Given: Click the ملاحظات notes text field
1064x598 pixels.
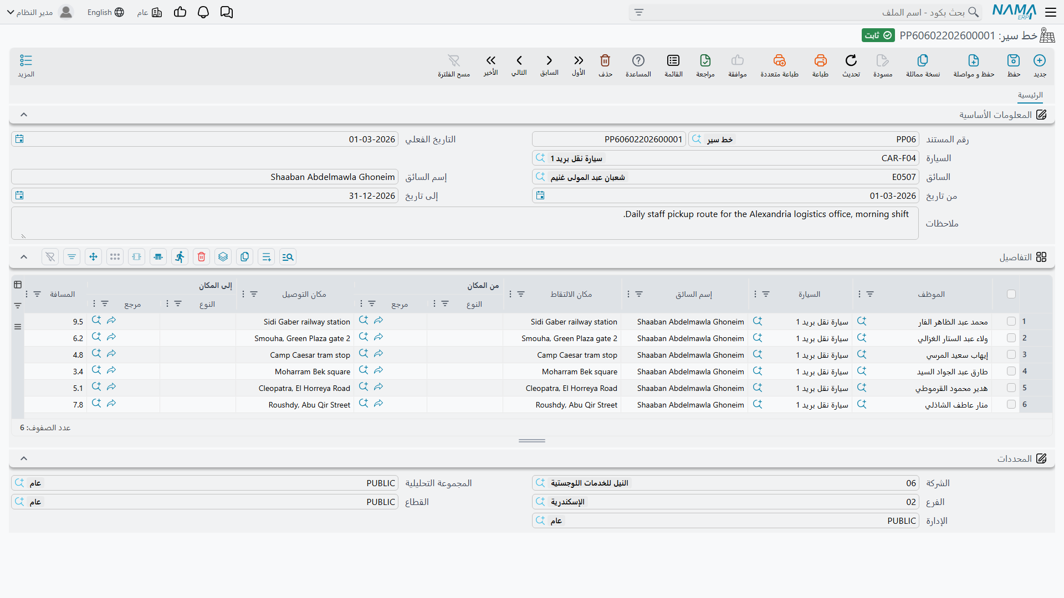Looking at the screenshot, I should [x=465, y=223].
